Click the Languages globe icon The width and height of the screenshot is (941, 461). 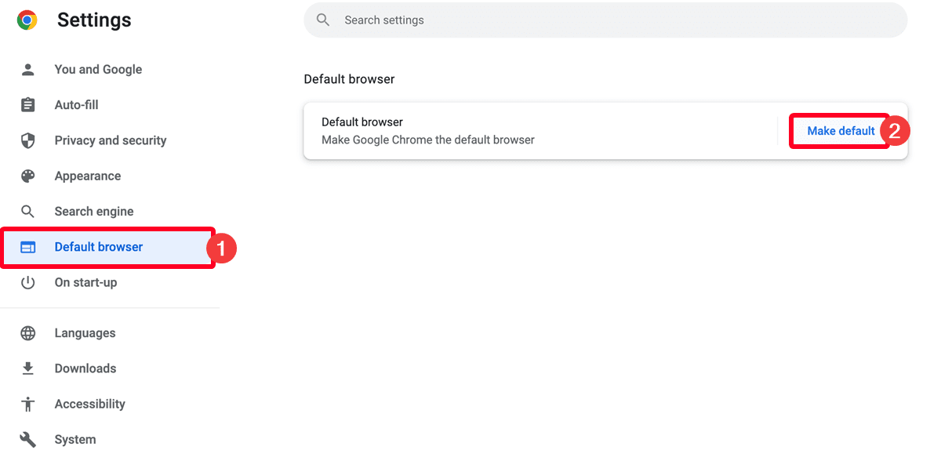pyautogui.click(x=28, y=332)
